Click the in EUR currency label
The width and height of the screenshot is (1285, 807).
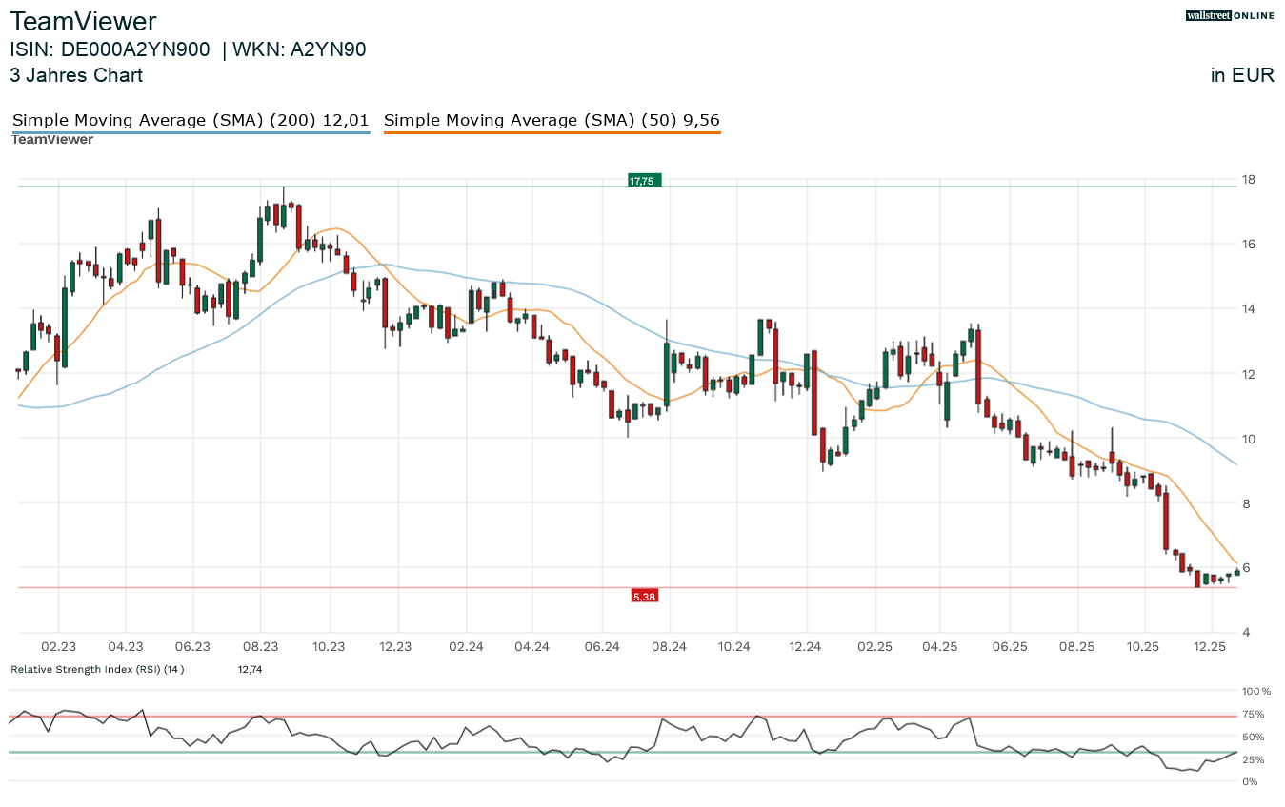click(x=1241, y=75)
